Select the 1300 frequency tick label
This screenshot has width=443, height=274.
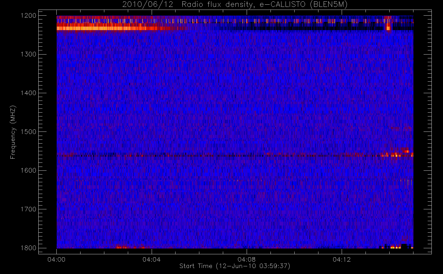[x=28, y=54]
